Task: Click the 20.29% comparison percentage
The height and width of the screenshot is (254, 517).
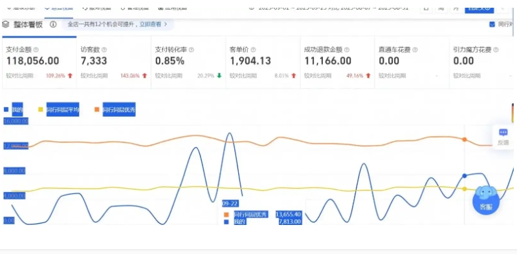Action: pyautogui.click(x=206, y=76)
